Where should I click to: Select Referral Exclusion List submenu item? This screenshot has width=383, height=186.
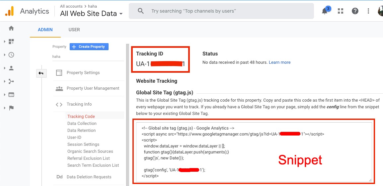tap(89, 158)
